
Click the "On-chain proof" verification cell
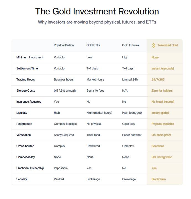161,135
